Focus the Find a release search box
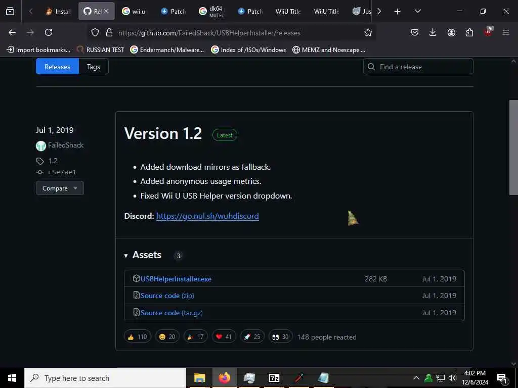518x388 pixels. pyautogui.click(x=418, y=67)
